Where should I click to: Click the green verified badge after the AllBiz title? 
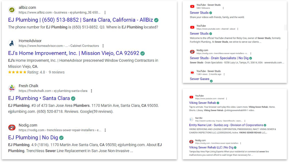156,20
